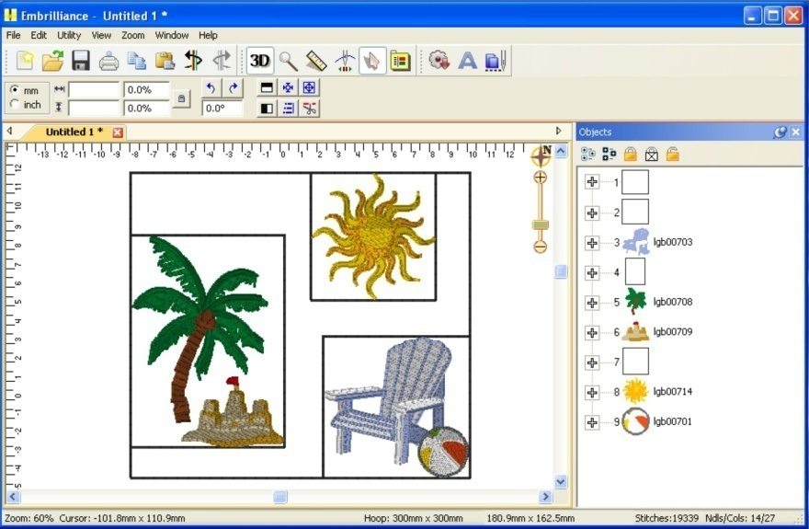Screen dimensions: 809x529
Task: Click the magnifying glass zoom tool
Action: point(289,61)
